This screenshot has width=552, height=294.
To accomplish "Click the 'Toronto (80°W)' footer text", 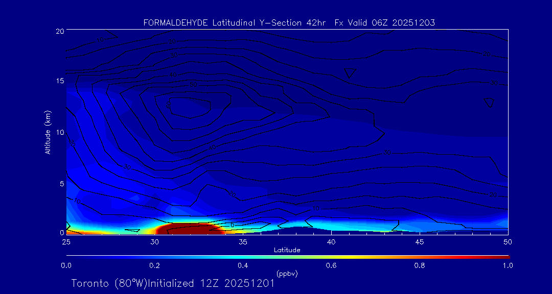I will pyautogui.click(x=104, y=283).
